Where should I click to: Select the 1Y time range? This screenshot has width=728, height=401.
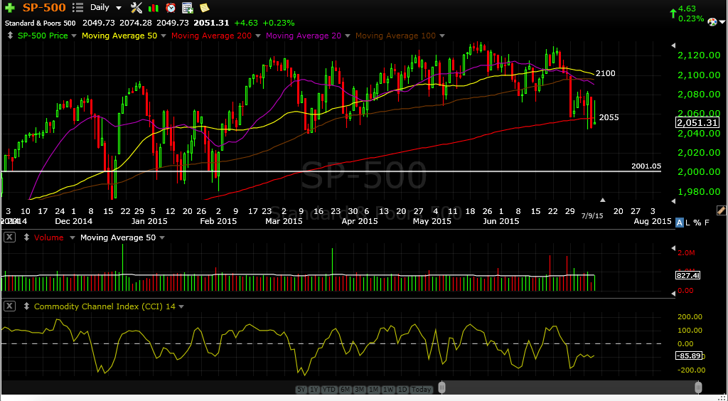coord(314,390)
